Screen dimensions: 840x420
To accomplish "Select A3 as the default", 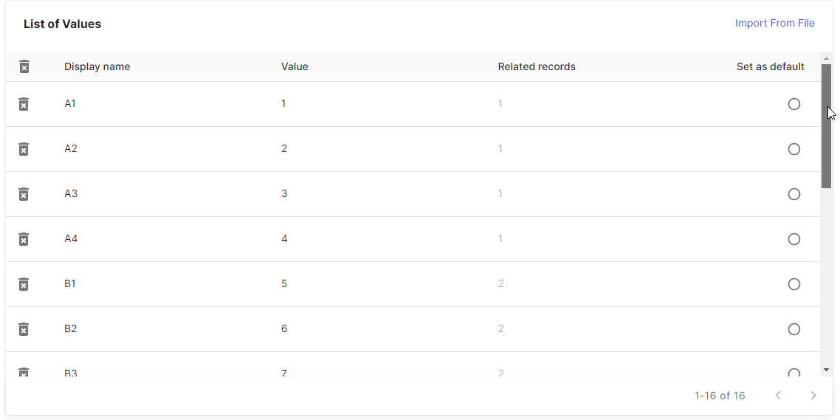I will point(794,194).
